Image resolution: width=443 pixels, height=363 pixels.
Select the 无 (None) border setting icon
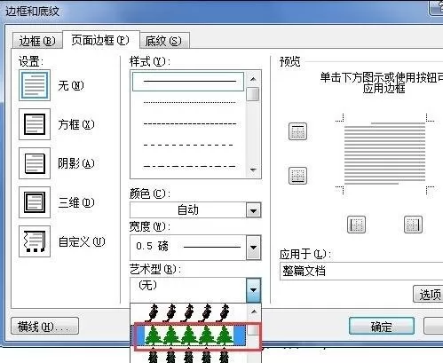coord(35,85)
